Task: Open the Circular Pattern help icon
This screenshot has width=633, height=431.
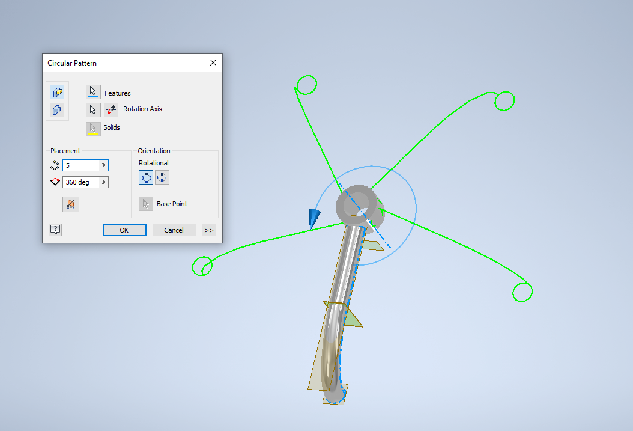Action: 55,230
